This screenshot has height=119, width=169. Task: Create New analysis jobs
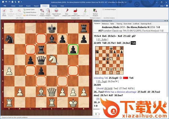pyautogui.click(x=66, y=13)
